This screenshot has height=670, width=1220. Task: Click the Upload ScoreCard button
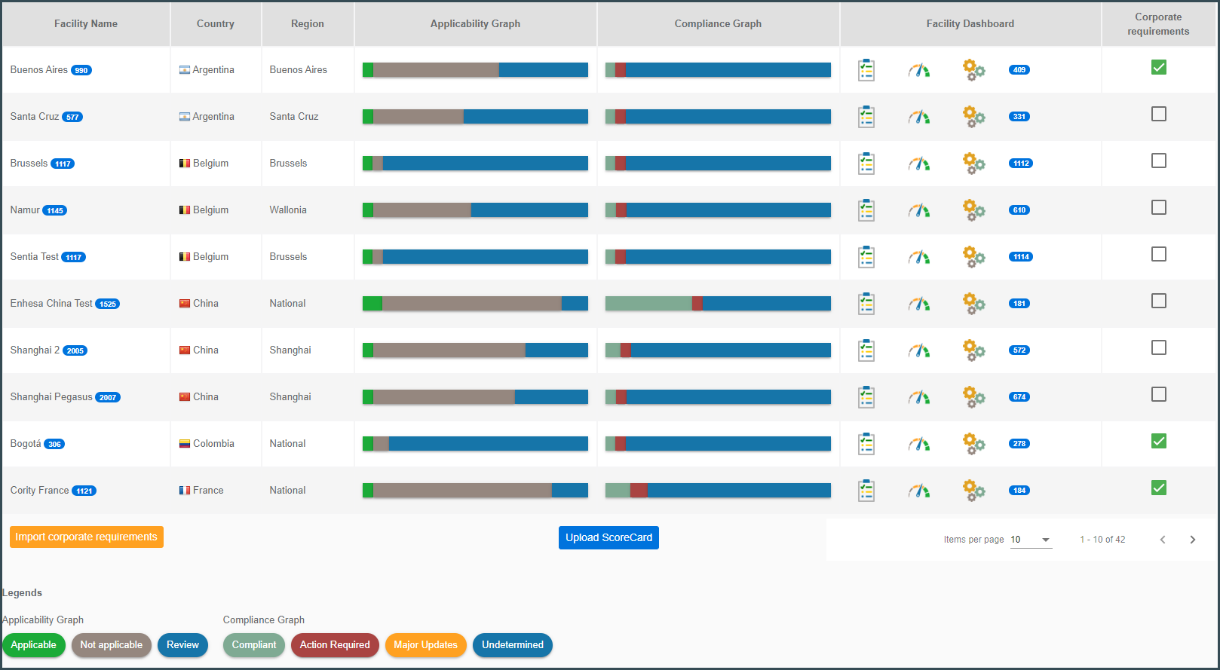(x=608, y=538)
